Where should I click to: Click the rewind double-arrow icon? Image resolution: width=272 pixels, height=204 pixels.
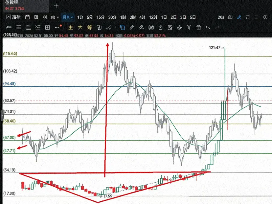click(x=45, y=17)
